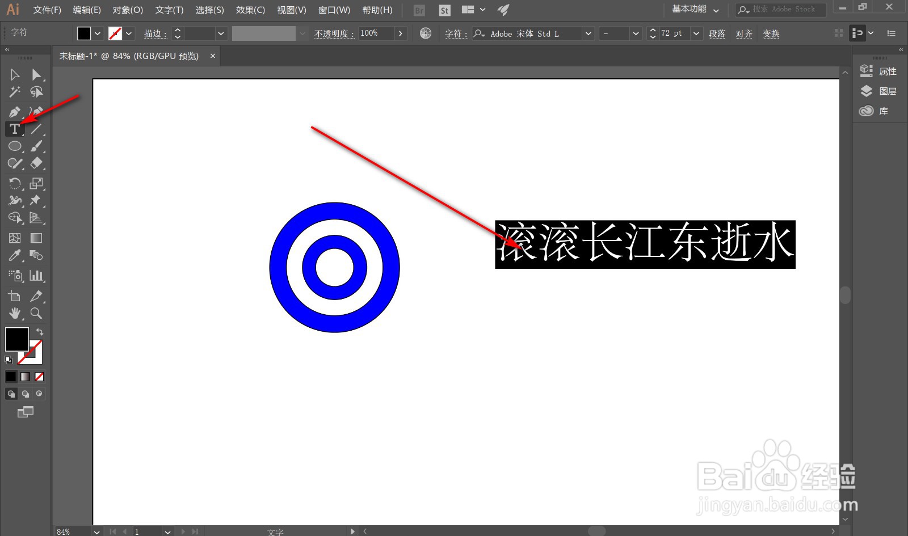Open the arrange documents dropdown
Image resolution: width=908 pixels, height=536 pixels.
[474, 10]
